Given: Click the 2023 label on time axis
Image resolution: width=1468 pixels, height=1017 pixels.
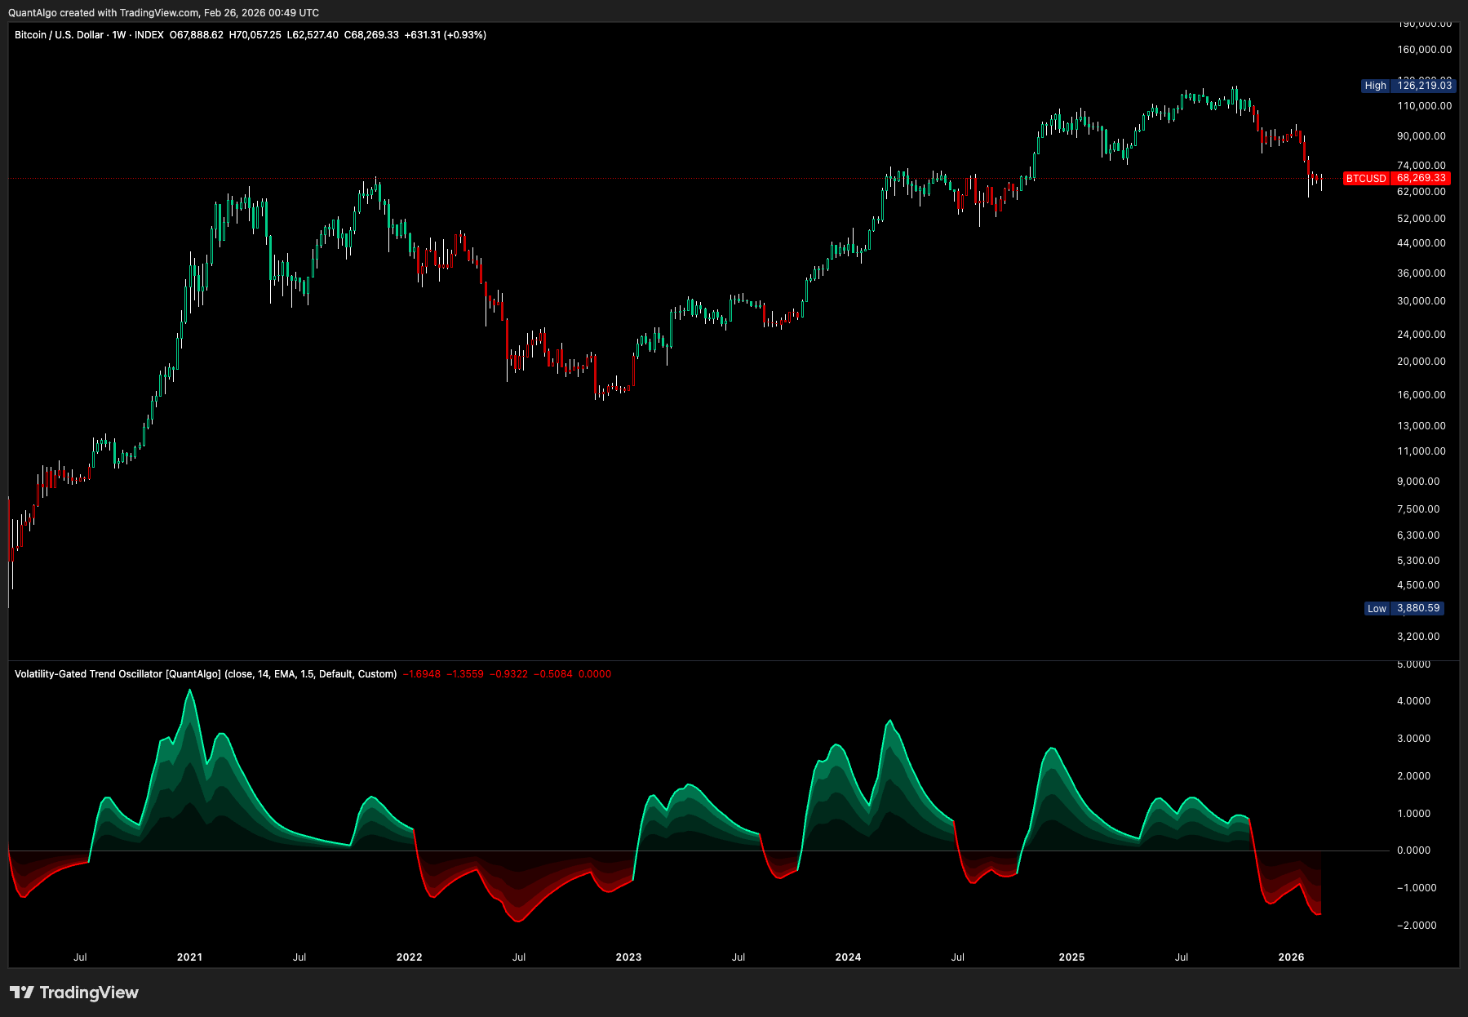Looking at the screenshot, I should point(628,957).
